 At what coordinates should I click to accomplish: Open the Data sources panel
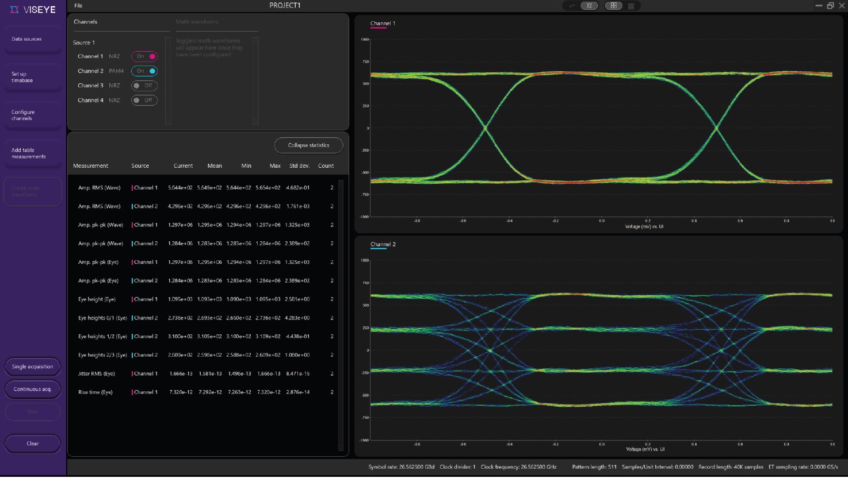(x=33, y=39)
